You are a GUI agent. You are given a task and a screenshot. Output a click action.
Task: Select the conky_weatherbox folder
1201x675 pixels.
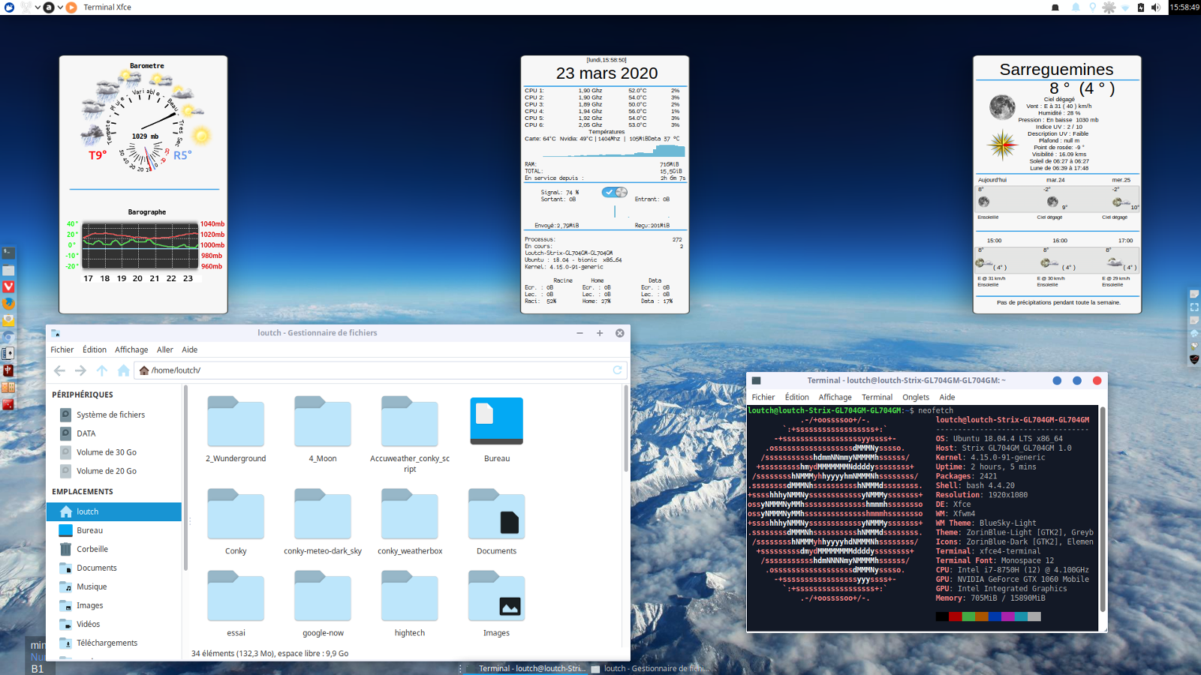410,521
